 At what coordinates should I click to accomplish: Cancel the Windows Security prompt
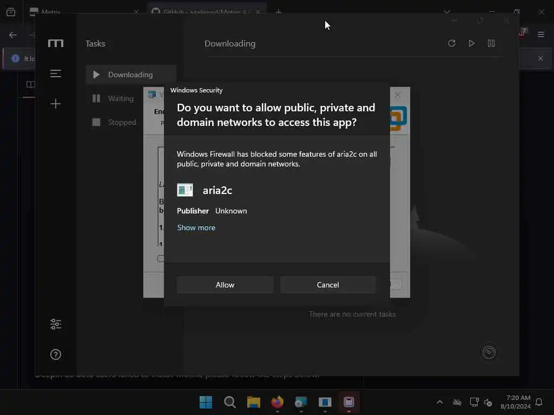[328, 285]
